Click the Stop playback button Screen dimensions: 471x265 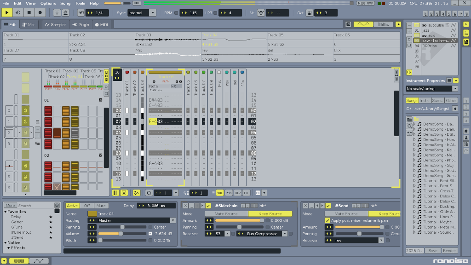coord(29,13)
